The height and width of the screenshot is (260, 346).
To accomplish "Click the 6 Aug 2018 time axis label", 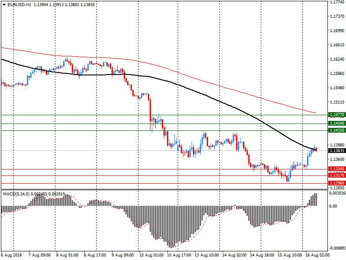I will pos(12,255).
